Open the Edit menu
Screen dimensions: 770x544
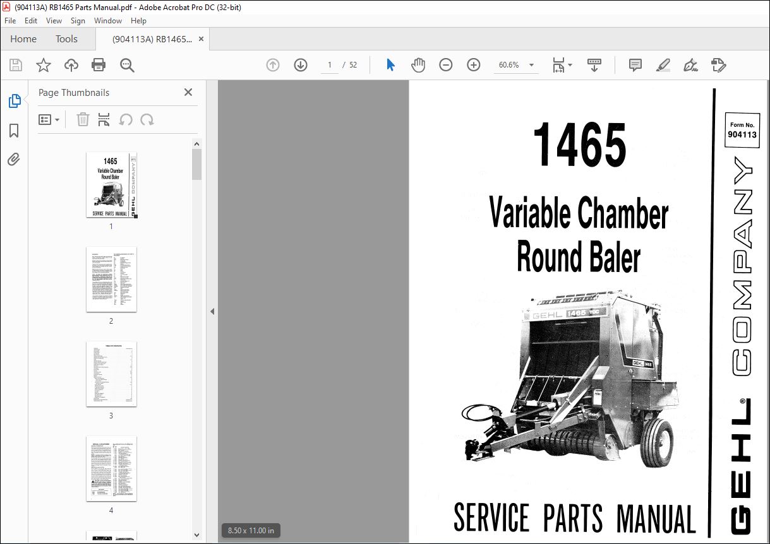30,21
